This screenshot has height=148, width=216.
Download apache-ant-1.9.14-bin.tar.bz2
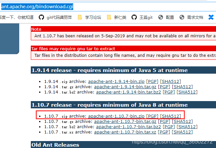129,92
